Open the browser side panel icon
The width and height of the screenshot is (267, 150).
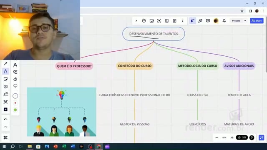pyautogui.click(x=250, y=11)
